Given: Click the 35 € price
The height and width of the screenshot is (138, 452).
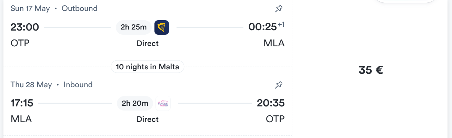Looking at the screenshot, I should [371, 70].
